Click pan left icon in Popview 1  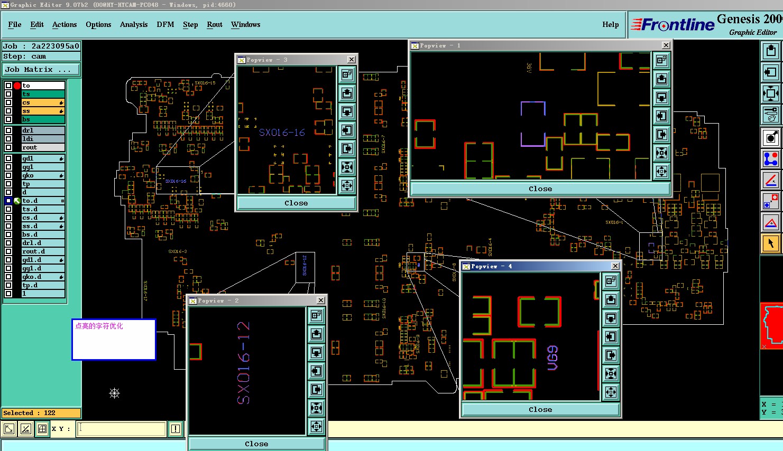pos(661,116)
